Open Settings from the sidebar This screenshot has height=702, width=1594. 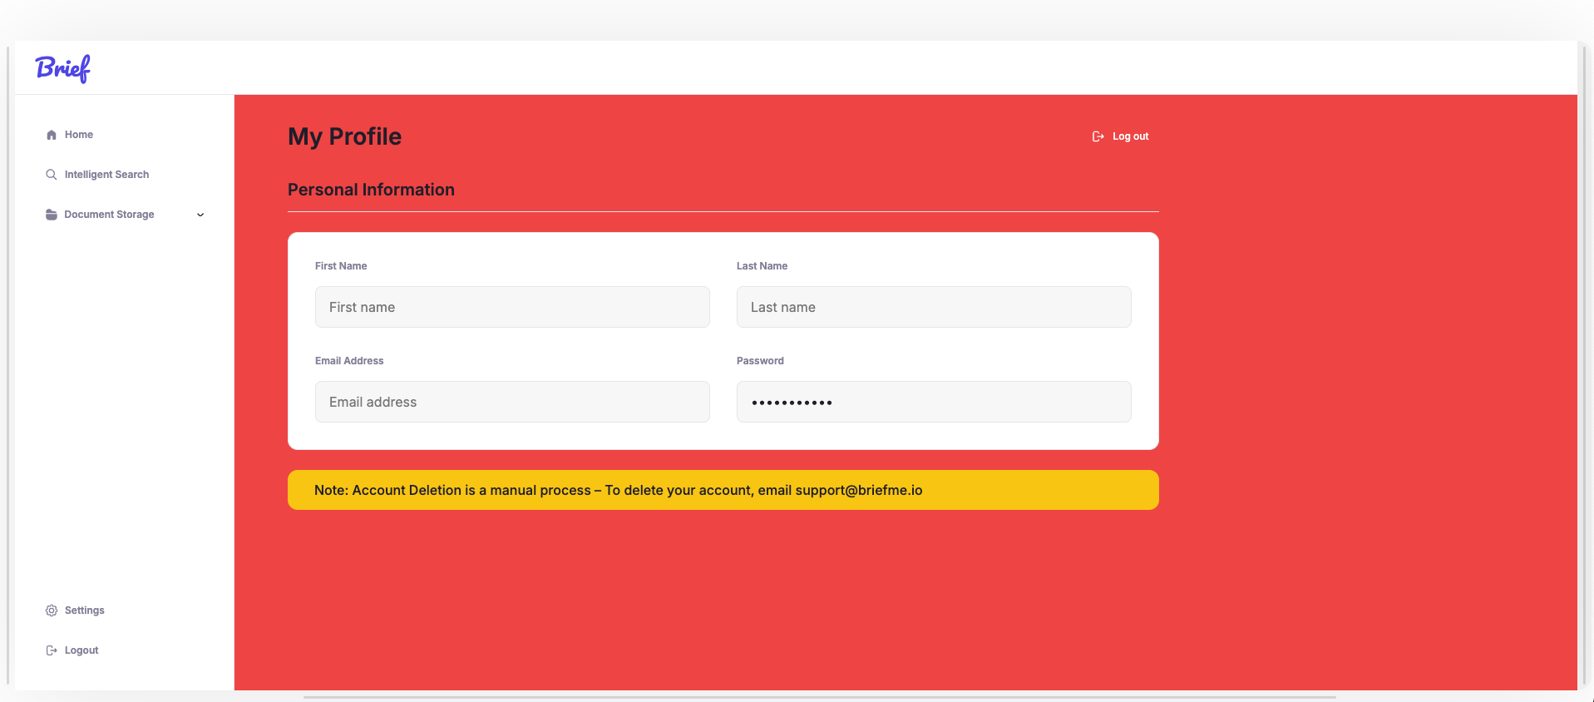click(x=85, y=611)
